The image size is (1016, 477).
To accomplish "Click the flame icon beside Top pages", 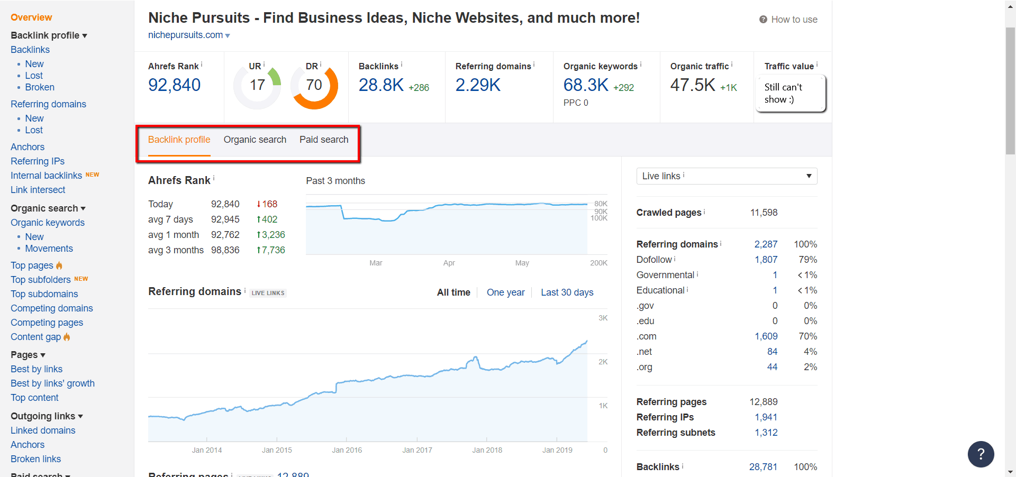I will pyautogui.click(x=59, y=265).
